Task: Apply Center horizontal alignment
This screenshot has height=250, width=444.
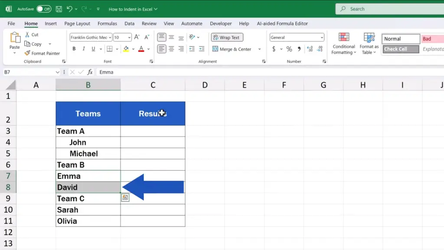Action: tap(171, 49)
